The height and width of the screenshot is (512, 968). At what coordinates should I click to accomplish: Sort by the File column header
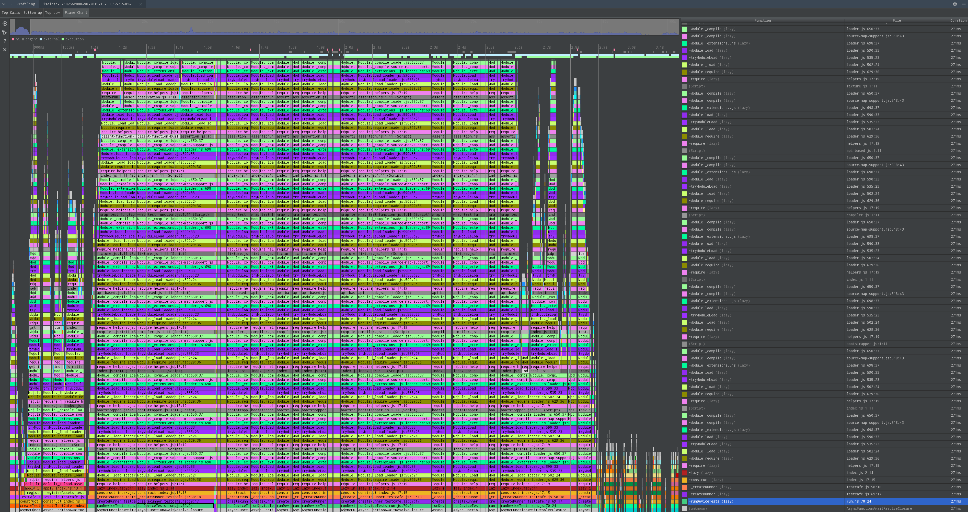coord(897,20)
